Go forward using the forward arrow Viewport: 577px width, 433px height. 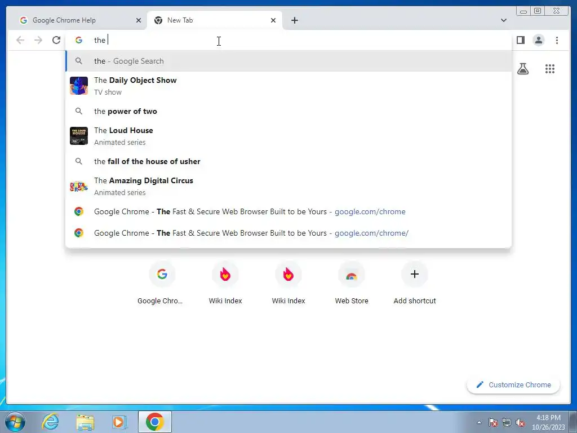click(38, 40)
